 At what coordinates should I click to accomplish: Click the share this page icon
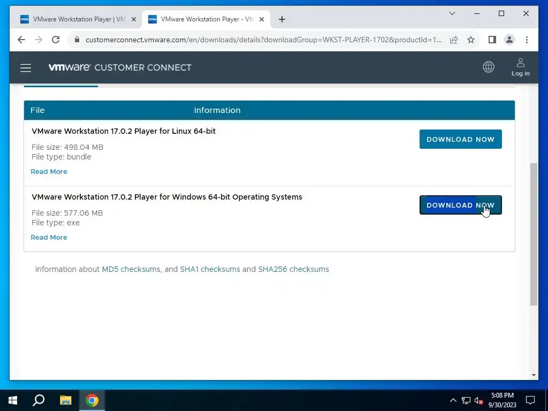click(x=454, y=40)
